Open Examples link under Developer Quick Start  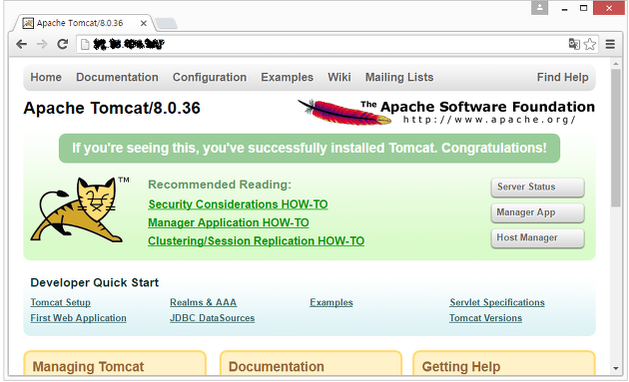click(x=331, y=302)
